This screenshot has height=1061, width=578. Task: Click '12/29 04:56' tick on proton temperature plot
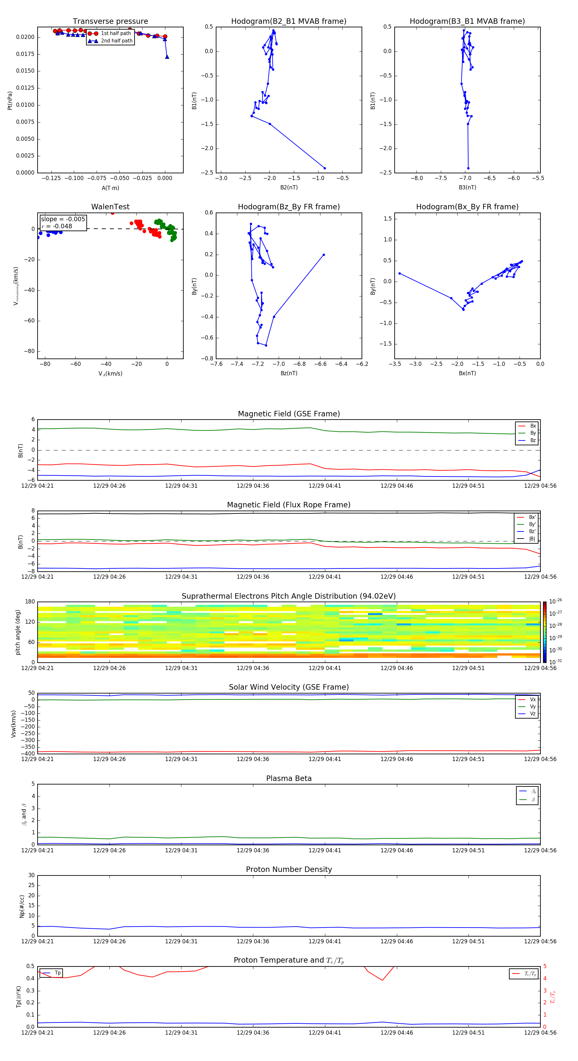(540, 1033)
